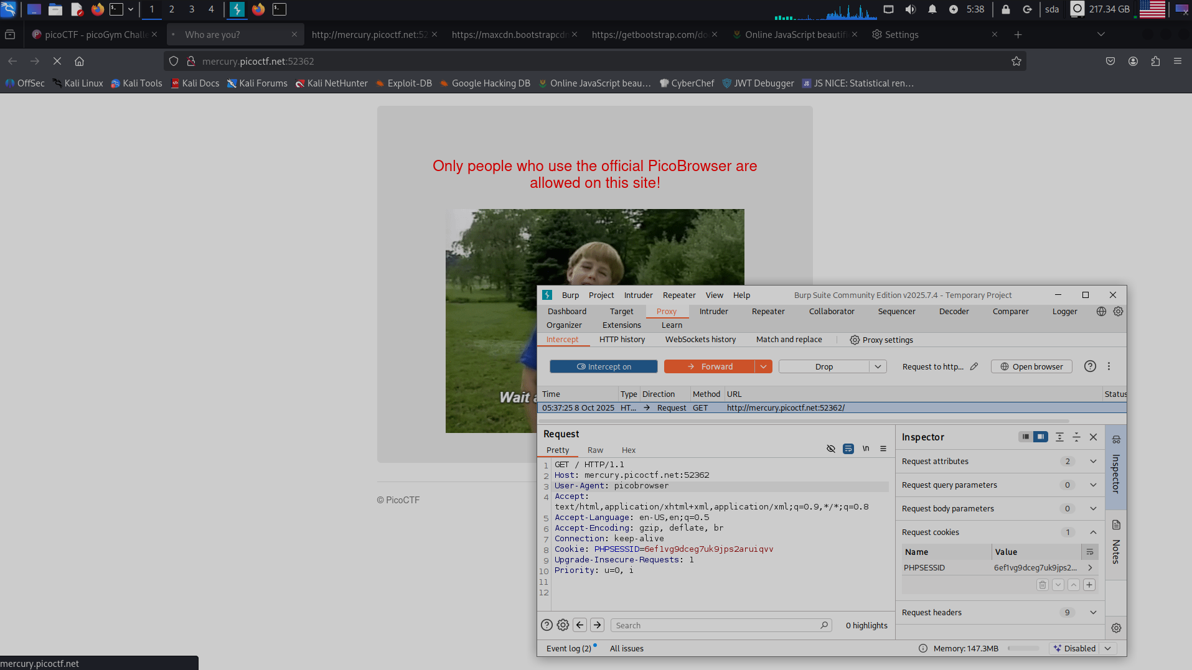Expand all Inspector sections
1192x670 pixels.
point(1059,437)
